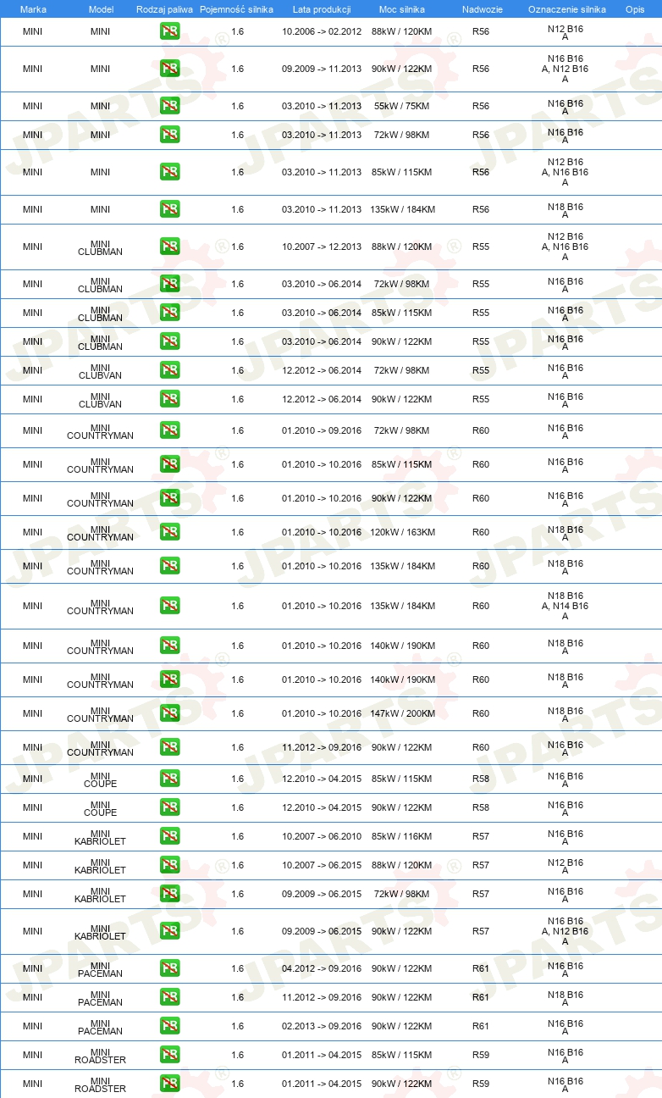The height and width of the screenshot is (1098, 662).
Task: Click the fuel icon in the MINI 09.2009 -> 11.2013 row
Action: coord(169,69)
